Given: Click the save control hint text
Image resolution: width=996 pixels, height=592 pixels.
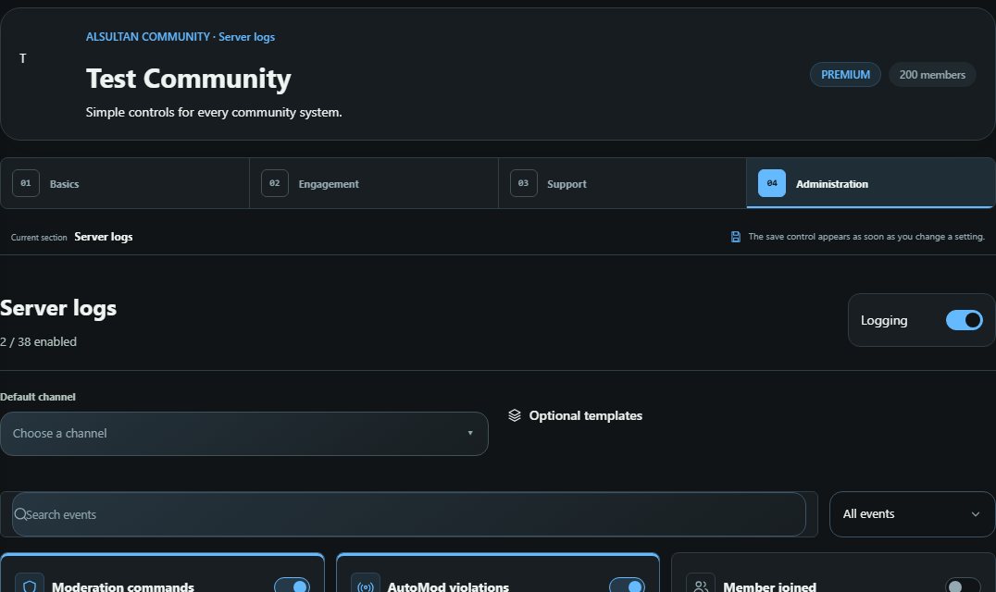Looking at the screenshot, I should coord(866,237).
